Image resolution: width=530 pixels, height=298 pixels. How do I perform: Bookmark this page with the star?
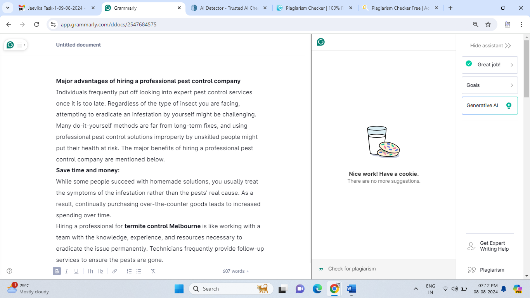coord(488,24)
